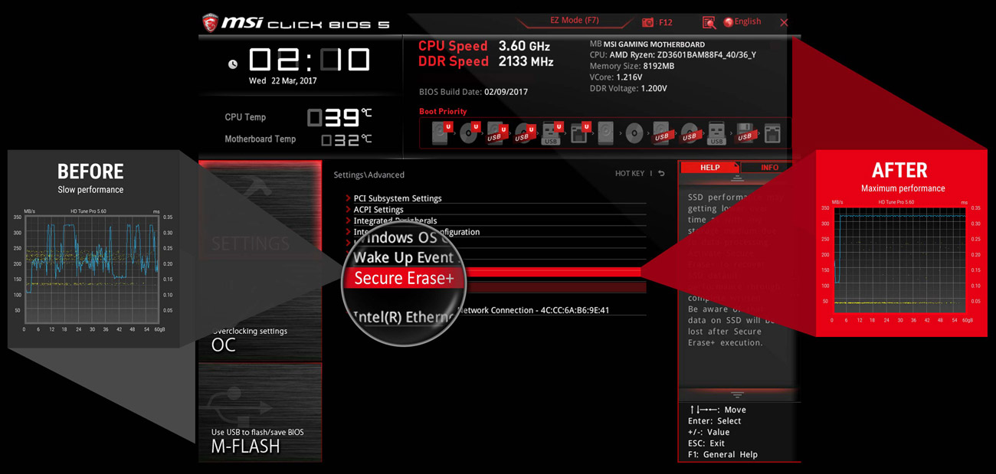The height and width of the screenshot is (474, 996).
Task: Click the back arrow next to HOT KEY
Action: click(661, 174)
